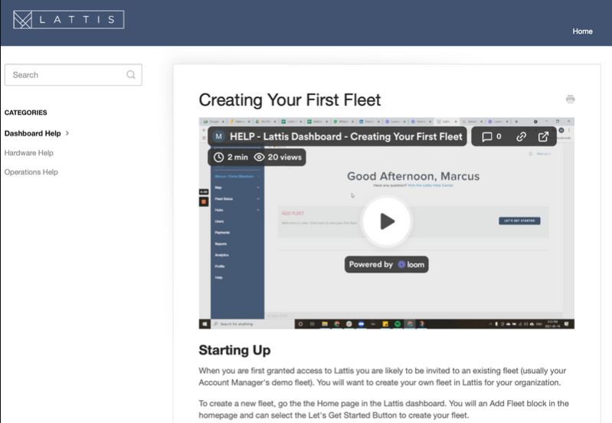Click the M avatar in video title
The width and height of the screenshot is (612, 423).
[x=218, y=136]
